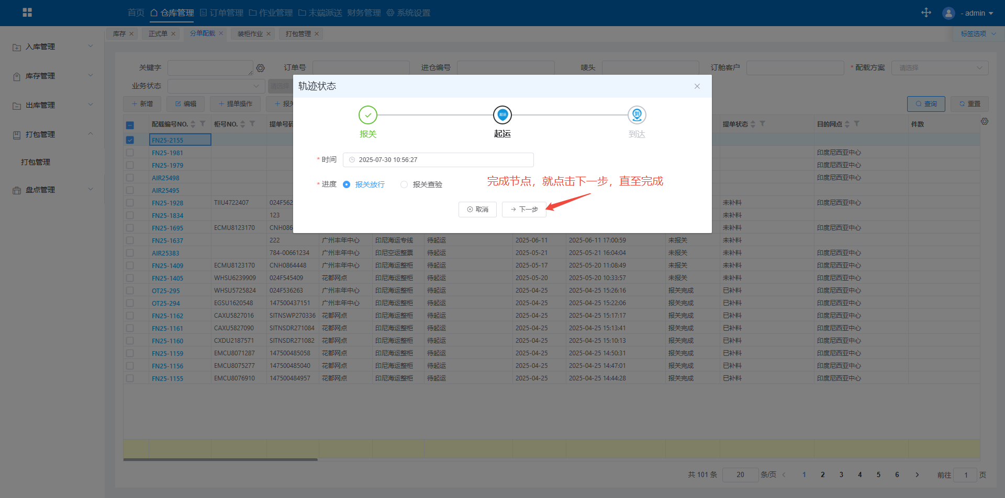Open table column settings gear icon
This screenshot has width=1005, height=498.
tap(985, 121)
